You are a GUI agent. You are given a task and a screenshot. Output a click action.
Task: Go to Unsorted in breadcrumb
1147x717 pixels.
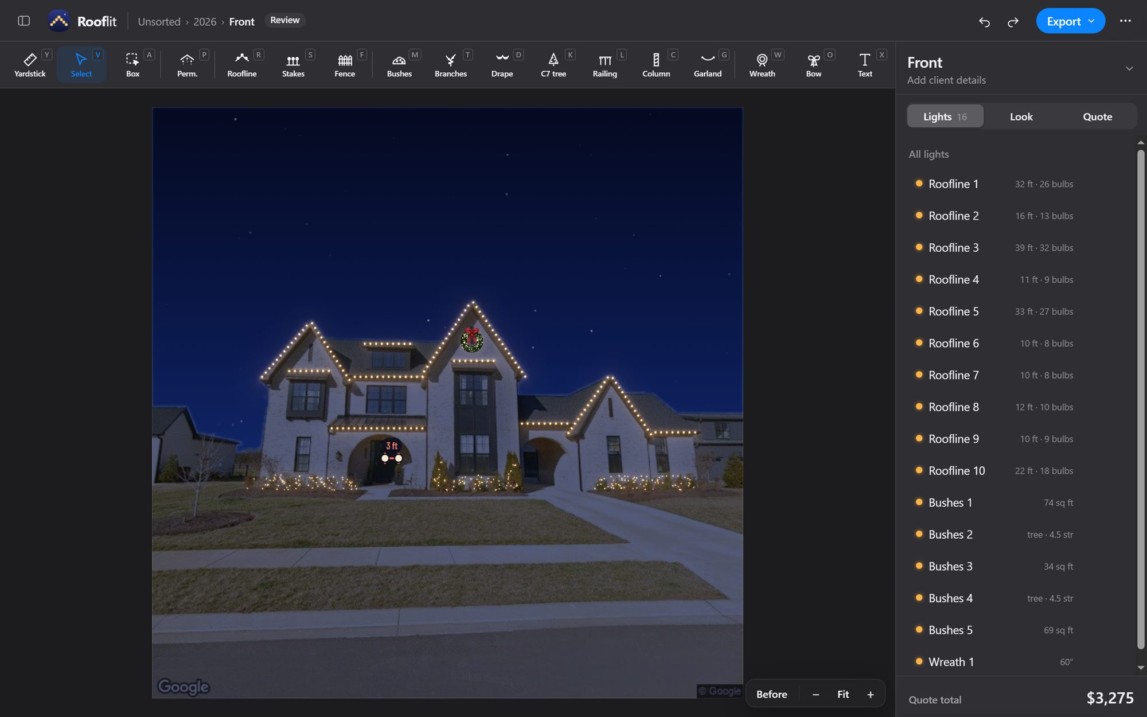click(159, 22)
